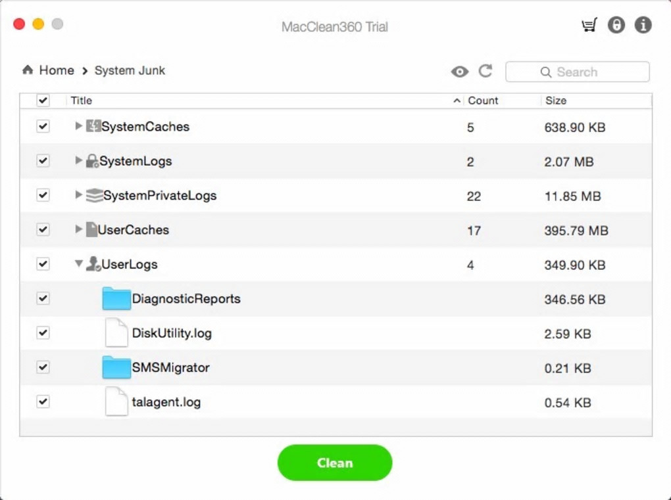Viewport: 671px width, 500px height.
Task: Click System Junk breadcrumb label
Action: 130,70
